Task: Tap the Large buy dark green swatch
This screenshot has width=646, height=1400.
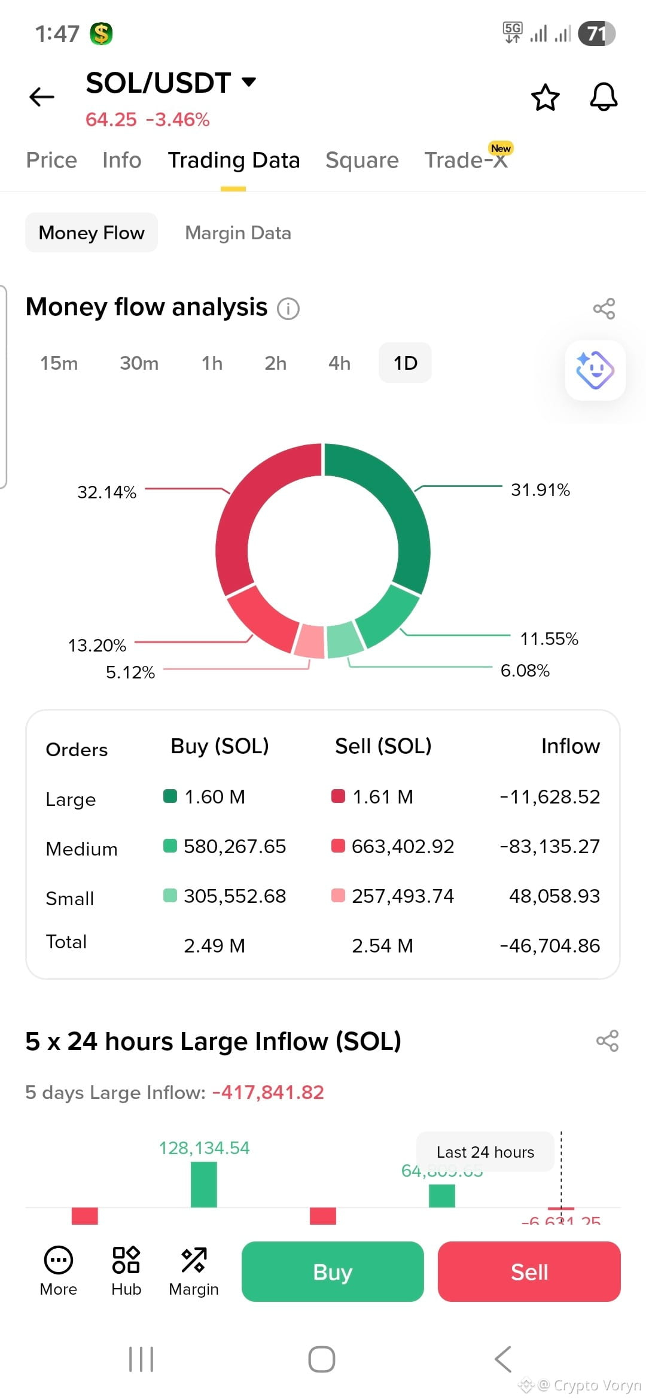Action: click(170, 796)
